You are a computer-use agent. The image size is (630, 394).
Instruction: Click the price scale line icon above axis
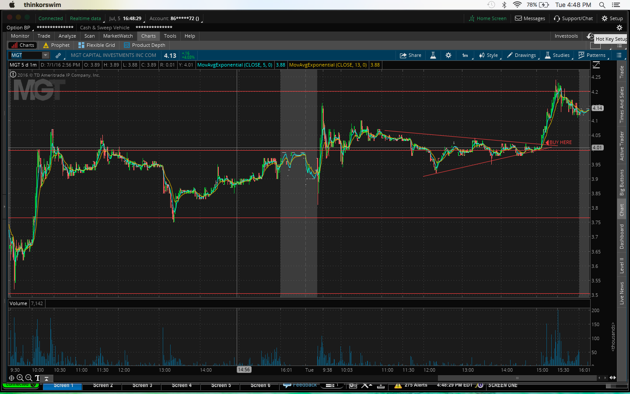596,65
